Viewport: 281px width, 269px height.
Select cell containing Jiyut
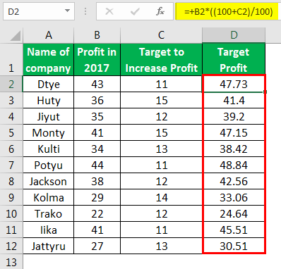point(49,116)
